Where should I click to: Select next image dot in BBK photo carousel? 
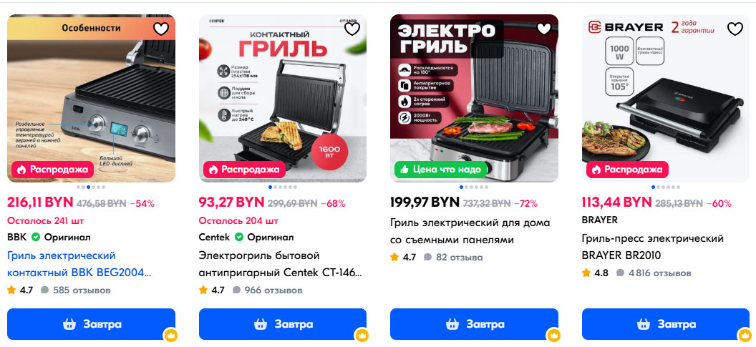pyautogui.click(x=94, y=187)
